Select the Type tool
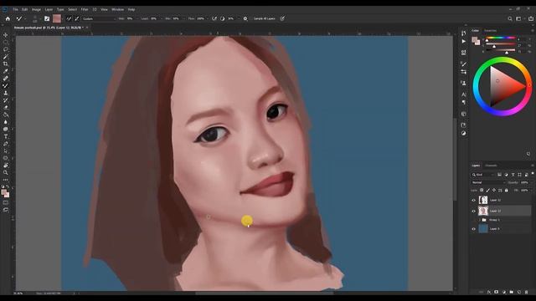The image size is (536, 301). (6, 136)
